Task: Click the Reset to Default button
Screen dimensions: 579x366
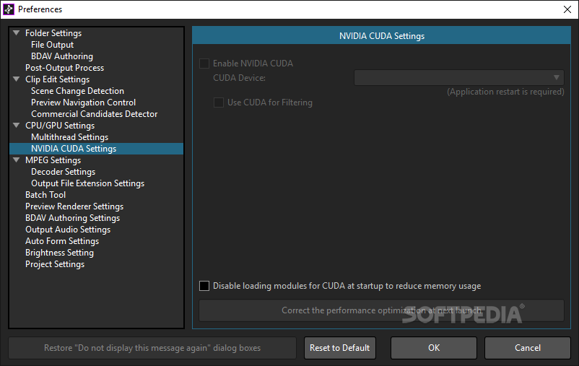Action: click(x=340, y=347)
